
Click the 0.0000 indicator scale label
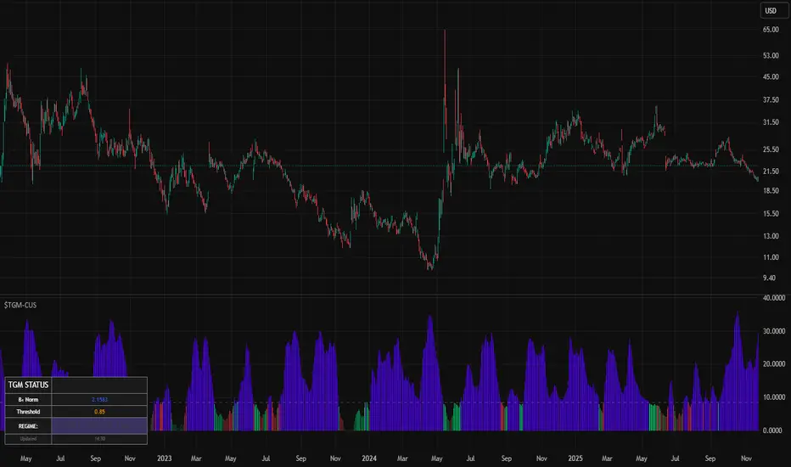772,430
